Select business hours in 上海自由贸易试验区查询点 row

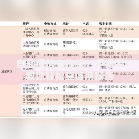click(117, 44)
